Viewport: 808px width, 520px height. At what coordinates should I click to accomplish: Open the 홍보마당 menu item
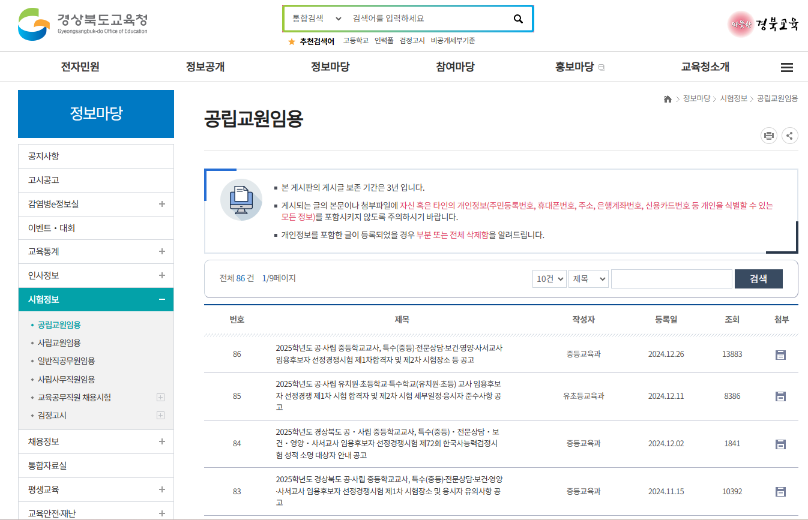(x=574, y=67)
